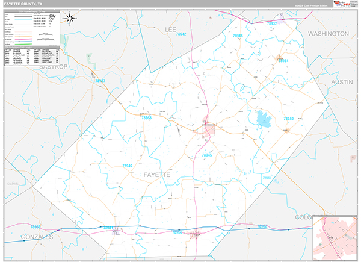Click the green Toll Roads legend swatch
The image size is (361, 262).
point(23,44)
